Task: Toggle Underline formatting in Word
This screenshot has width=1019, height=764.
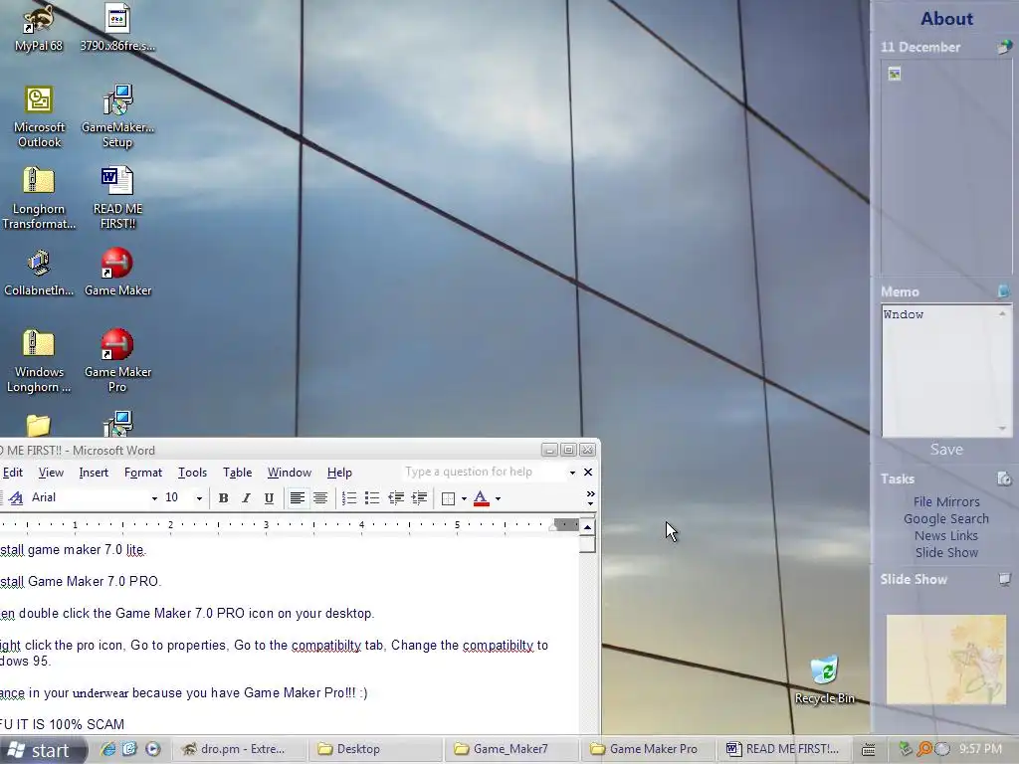Action: (x=269, y=498)
